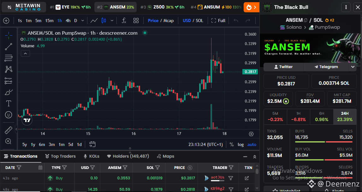
Task: Add a symbol to compare with plus icon
Action: click(6, 20)
